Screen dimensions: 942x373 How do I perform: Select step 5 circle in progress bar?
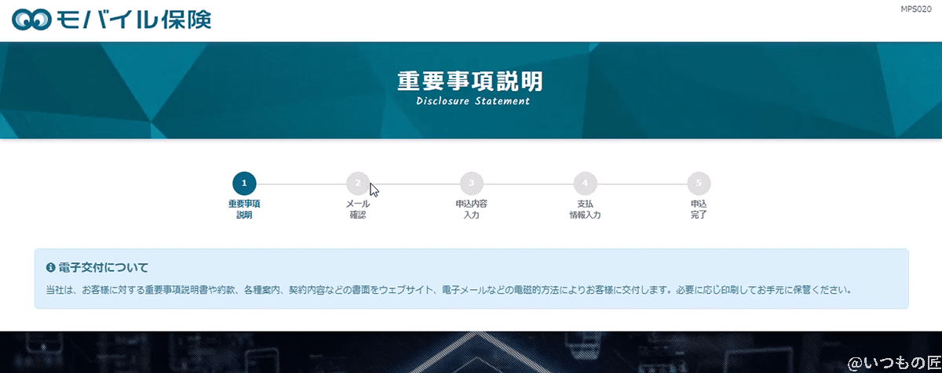point(698,183)
